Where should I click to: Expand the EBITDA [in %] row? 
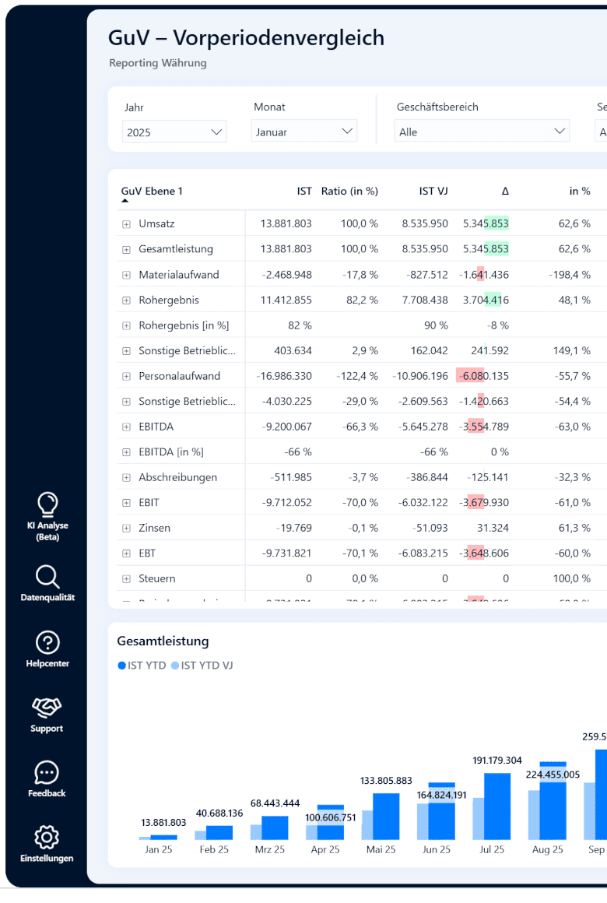coord(126,452)
